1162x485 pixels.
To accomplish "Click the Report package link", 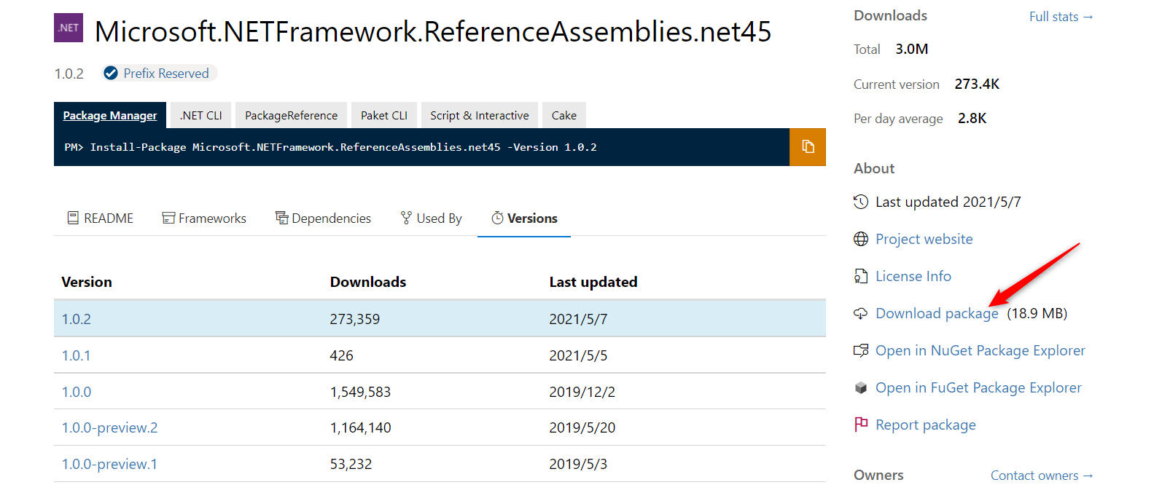I will coord(926,425).
